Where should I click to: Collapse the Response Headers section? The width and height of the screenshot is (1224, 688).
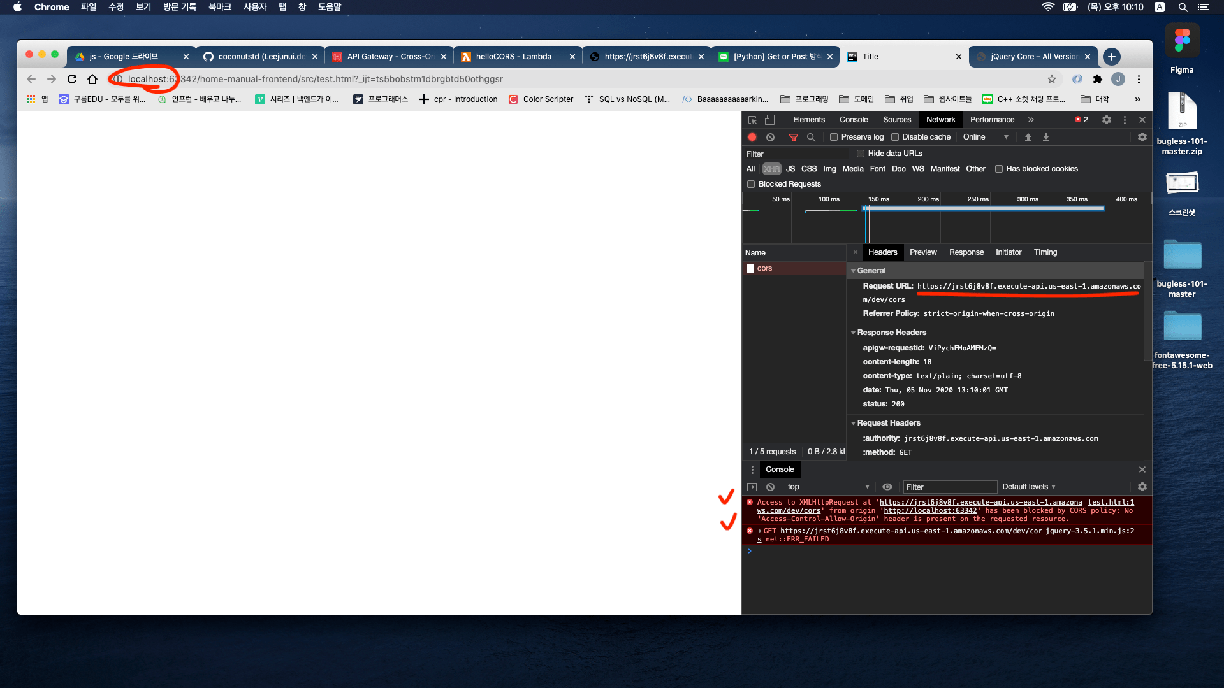[x=854, y=333]
